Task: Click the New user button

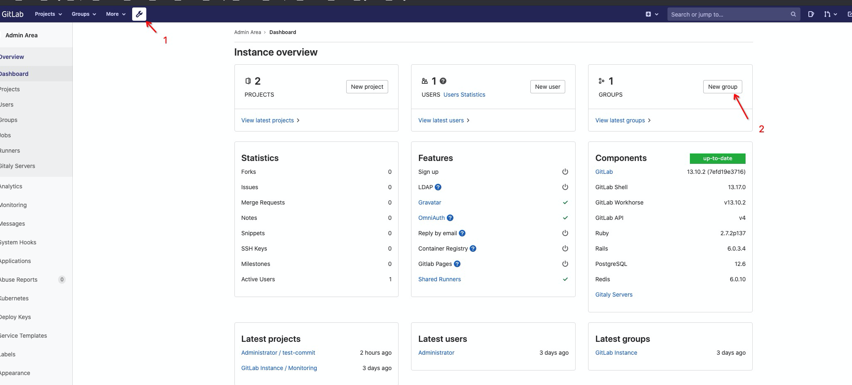Action: [x=547, y=87]
